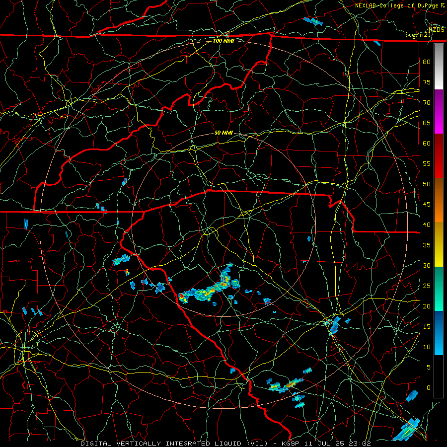Viewport: 447px width, 447px height.
Task: Click the 23:02 timestamp
Action: (360, 444)
